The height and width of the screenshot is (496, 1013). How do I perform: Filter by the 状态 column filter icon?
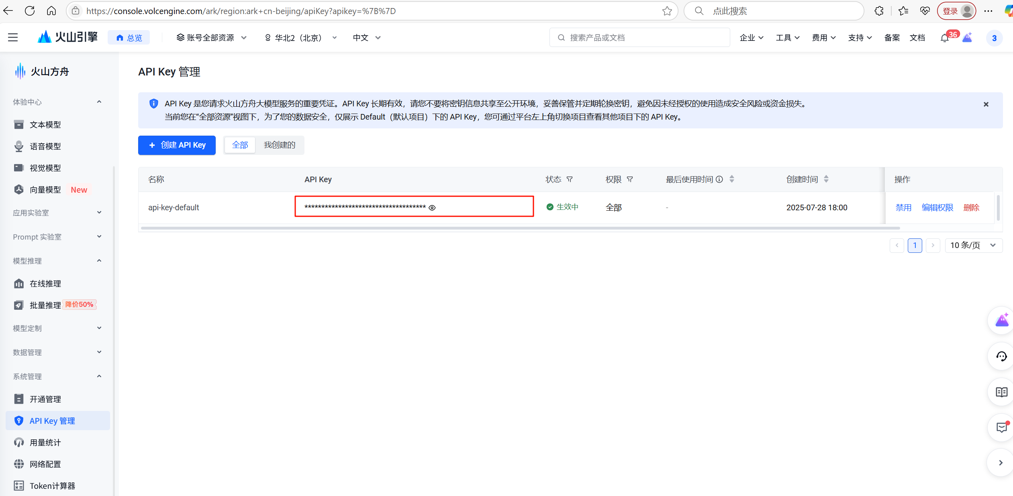(570, 179)
